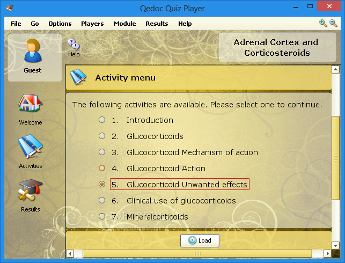Screen dimensions: 345x263
Task: Click the Activity menu header book icon
Action: 78,77
